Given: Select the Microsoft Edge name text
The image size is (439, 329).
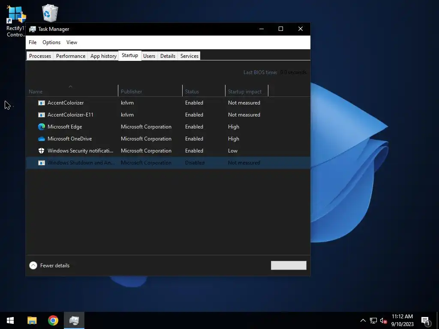Looking at the screenshot, I should [x=65, y=127].
